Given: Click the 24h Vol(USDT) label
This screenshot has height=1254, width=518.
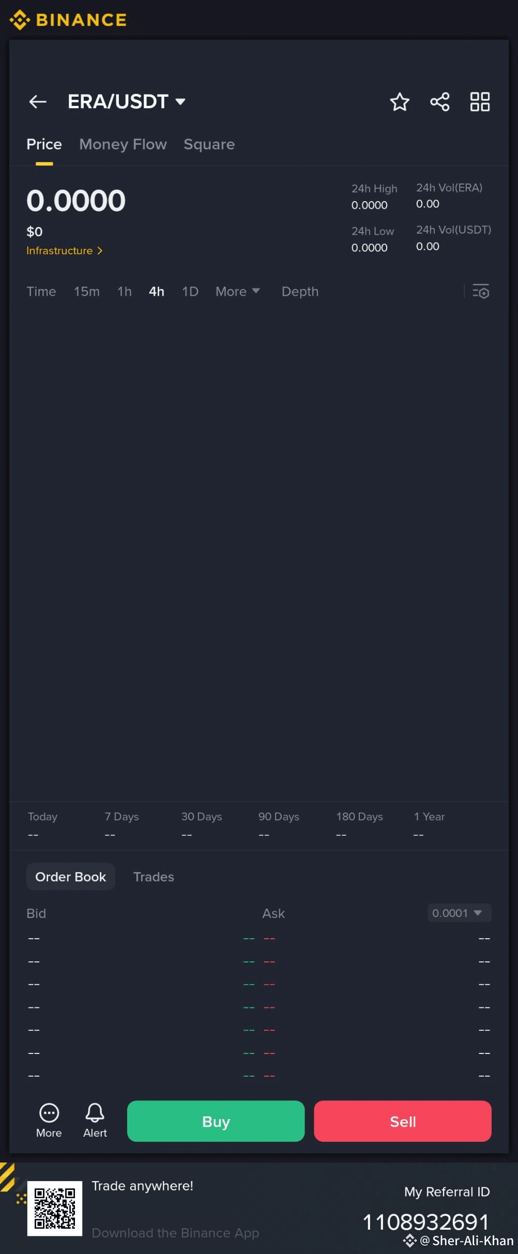Looking at the screenshot, I should [x=454, y=230].
